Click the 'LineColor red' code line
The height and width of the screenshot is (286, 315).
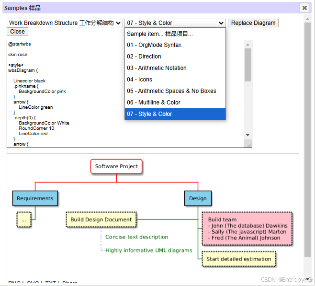click(33, 134)
